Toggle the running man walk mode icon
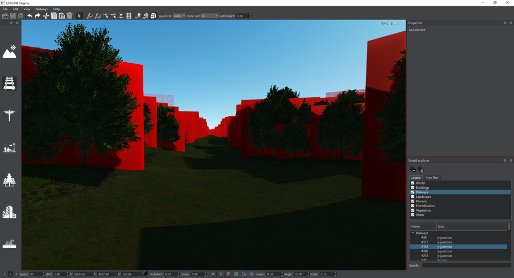514x278 pixels. [x=145, y=274]
